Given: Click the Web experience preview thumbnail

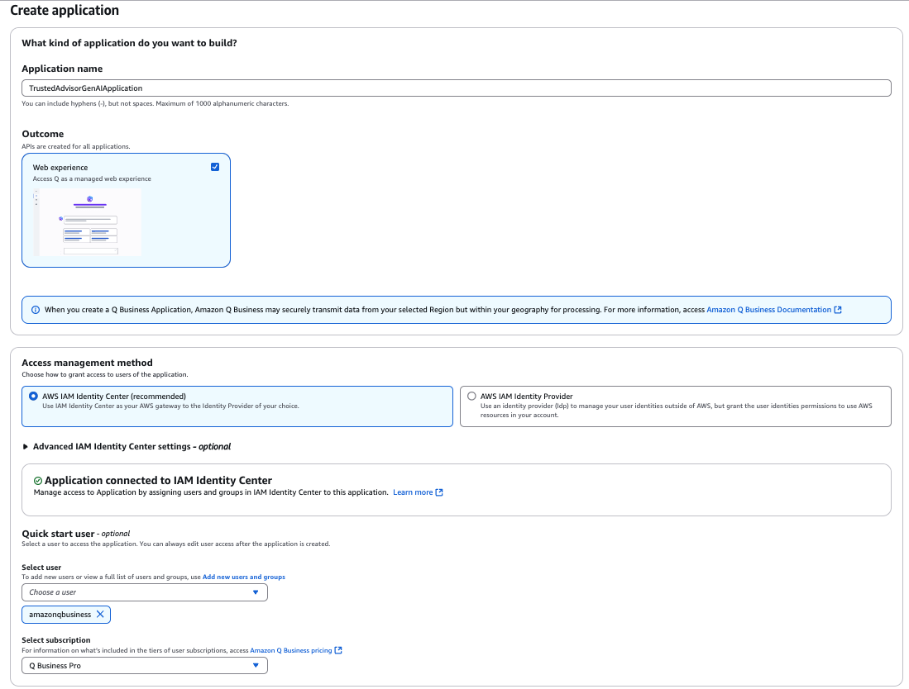Looking at the screenshot, I should tap(88, 221).
